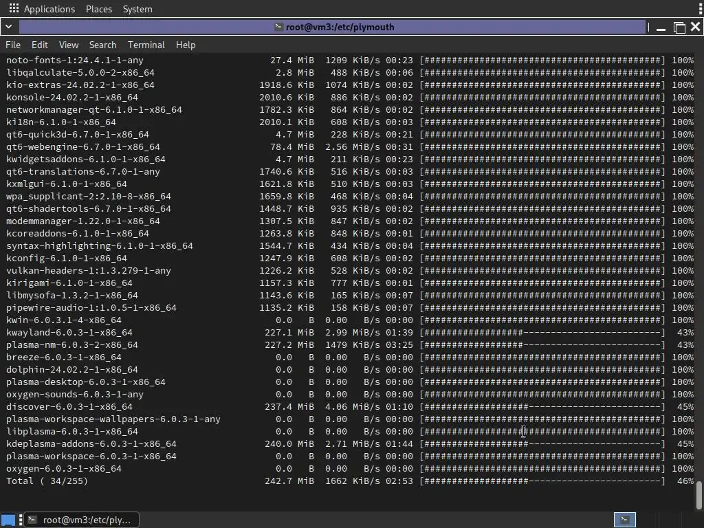Open the terminal Help menu
Image resolution: width=704 pixels, height=528 pixels.
pyautogui.click(x=186, y=45)
